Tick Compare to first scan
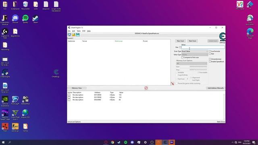Screen dimensions: 258x145 coord(182,57)
